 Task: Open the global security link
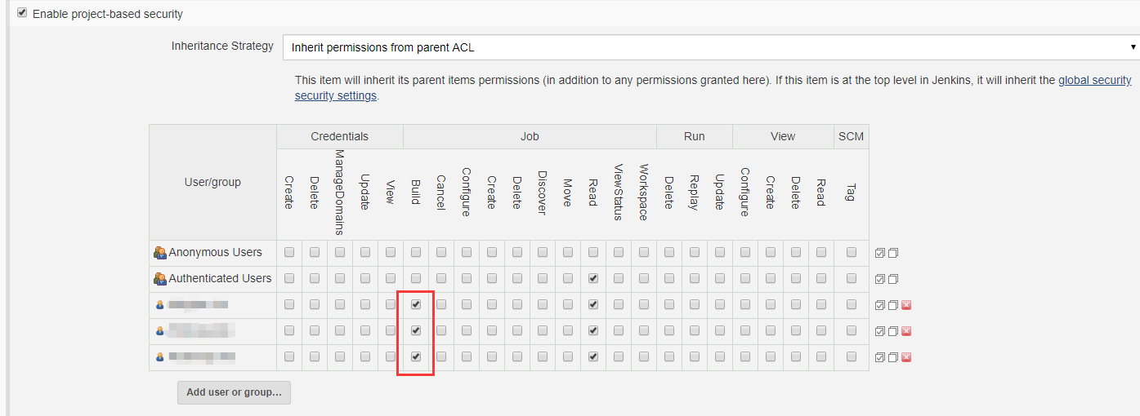(1094, 80)
